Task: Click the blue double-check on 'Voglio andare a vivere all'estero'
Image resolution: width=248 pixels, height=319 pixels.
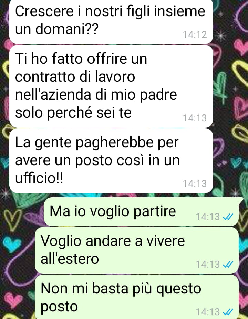Action: point(228,265)
